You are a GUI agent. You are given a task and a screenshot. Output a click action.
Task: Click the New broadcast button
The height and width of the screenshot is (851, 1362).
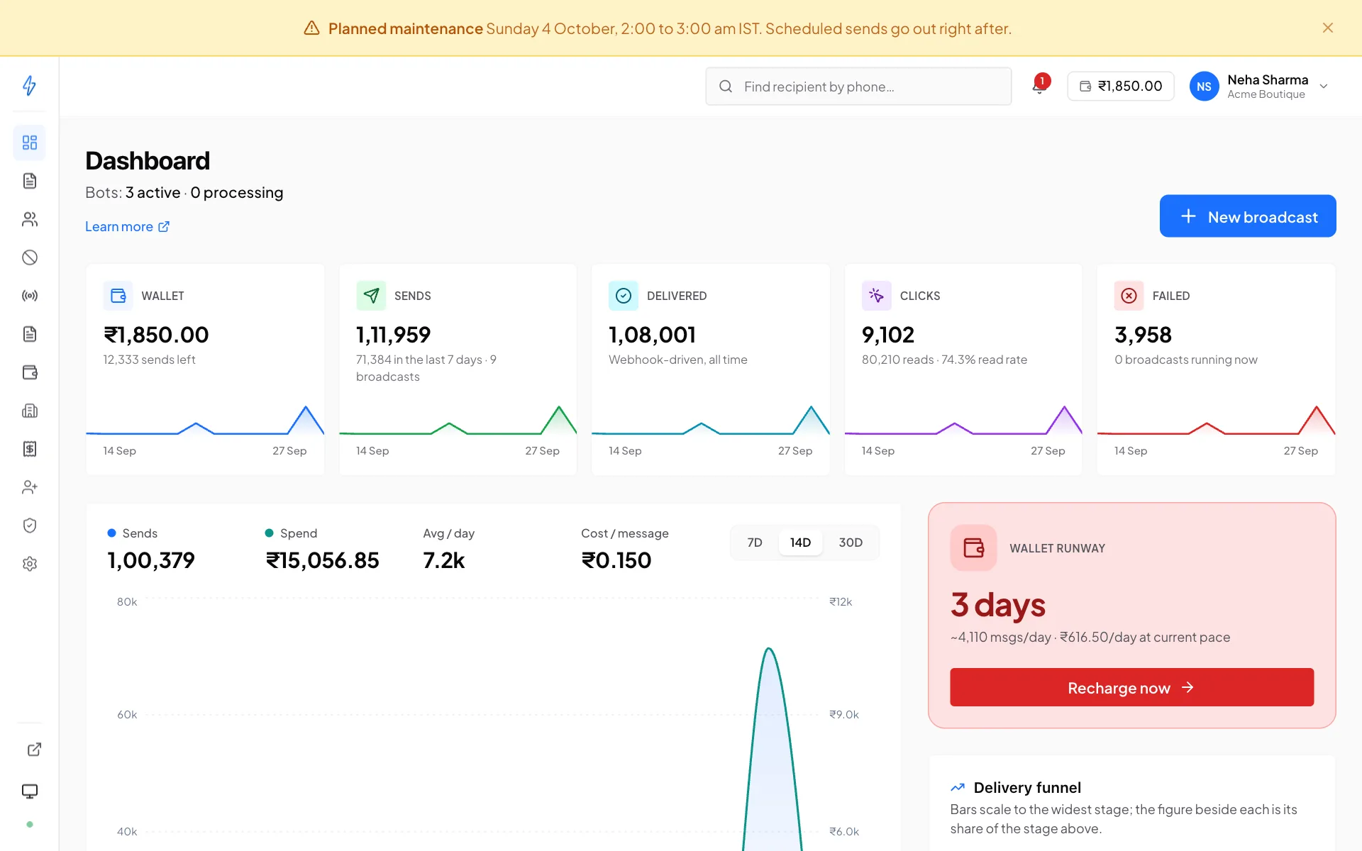pyautogui.click(x=1248, y=216)
